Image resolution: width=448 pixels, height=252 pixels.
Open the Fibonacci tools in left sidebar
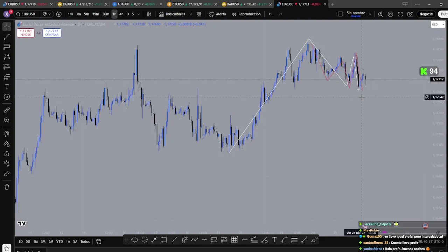click(7, 47)
